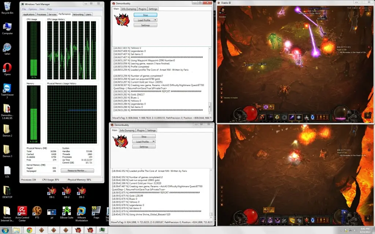The image size is (375, 234).
Task: Switch to the Processes tab in Task Manager
Action: (x=41, y=15)
